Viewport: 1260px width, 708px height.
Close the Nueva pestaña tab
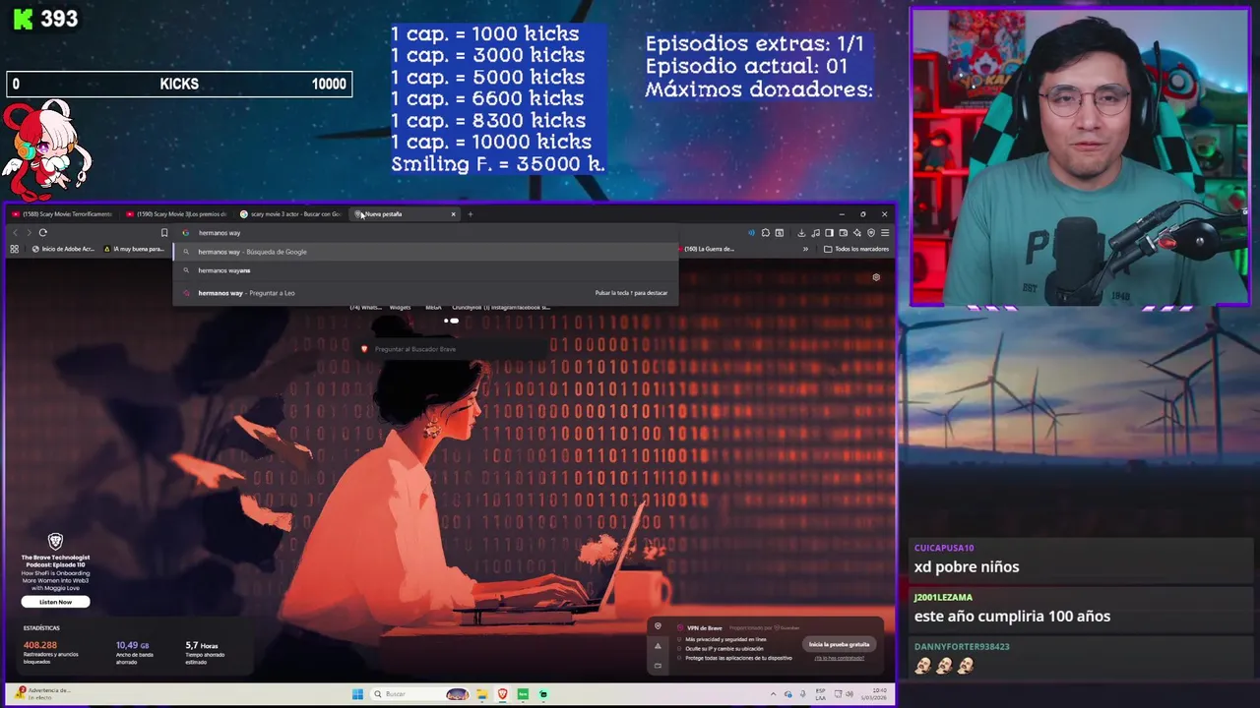click(453, 213)
